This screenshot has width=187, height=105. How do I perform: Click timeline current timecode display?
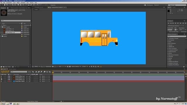coord(5,71)
